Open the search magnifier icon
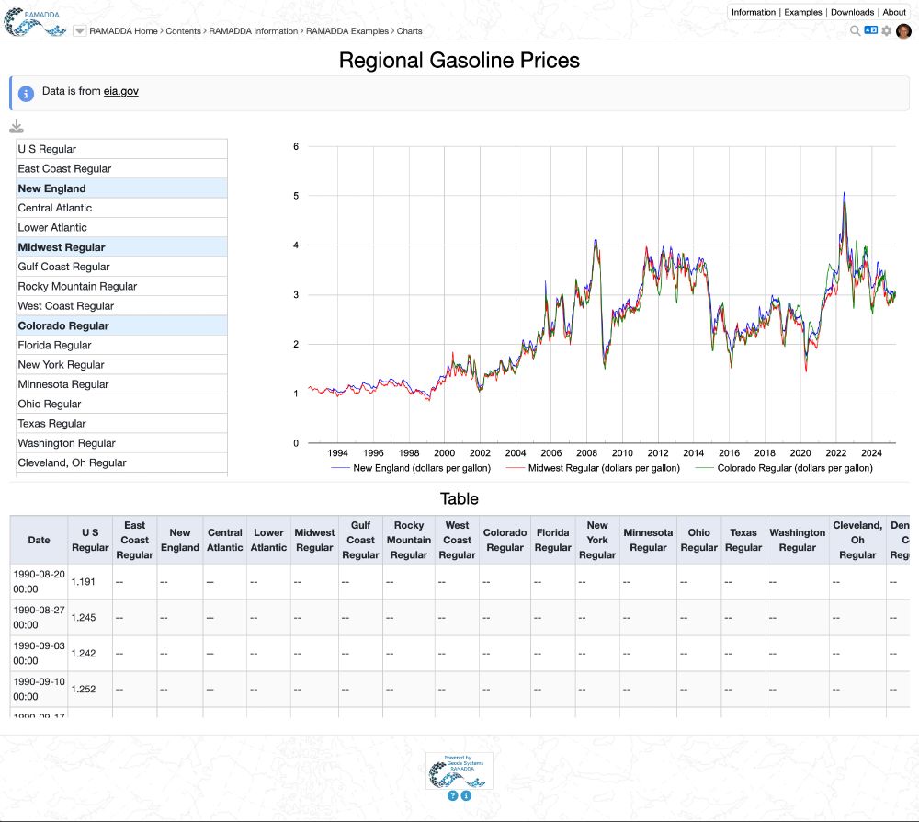Image resolution: width=919 pixels, height=822 pixels. pos(855,30)
